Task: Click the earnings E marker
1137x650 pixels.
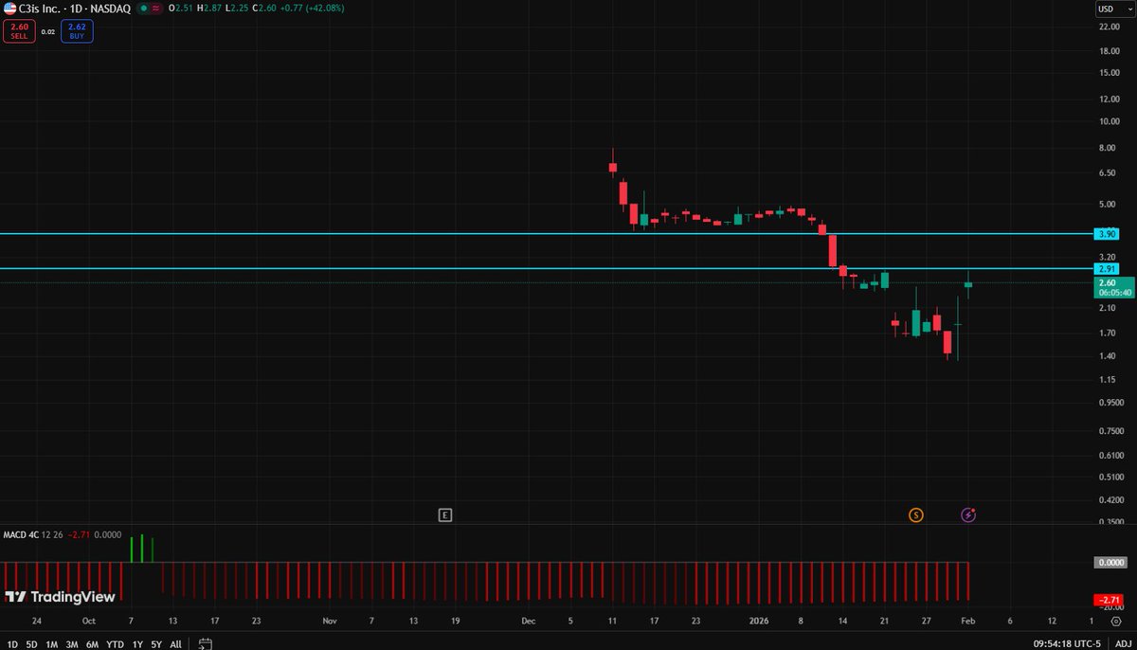Action: [445, 515]
